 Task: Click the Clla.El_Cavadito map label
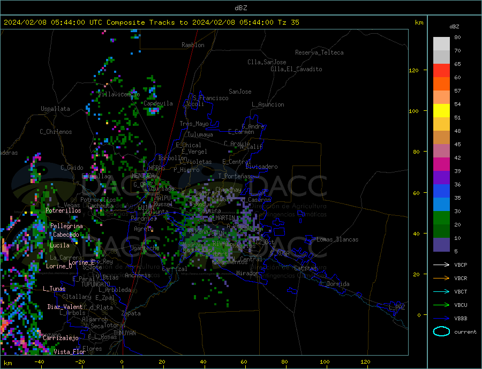296,69
